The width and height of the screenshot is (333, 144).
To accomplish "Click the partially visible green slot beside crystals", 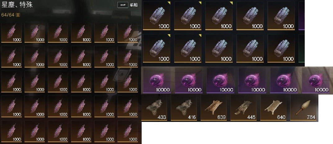I will click(302, 48).
